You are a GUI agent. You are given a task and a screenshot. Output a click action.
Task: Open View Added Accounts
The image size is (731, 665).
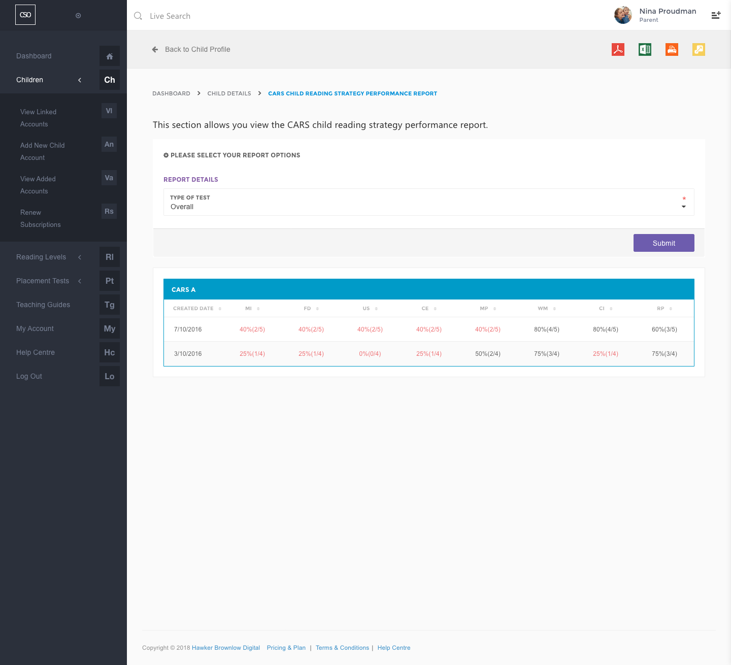(x=38, y=185)
